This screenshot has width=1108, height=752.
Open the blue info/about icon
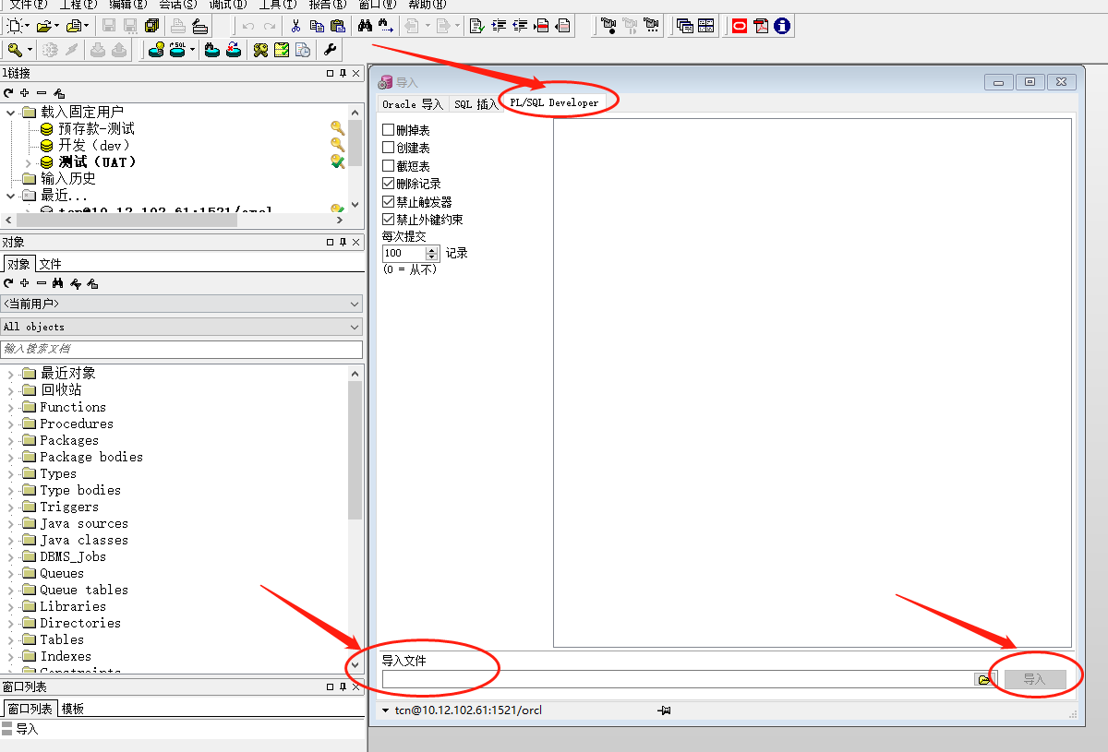click(782, 25)
